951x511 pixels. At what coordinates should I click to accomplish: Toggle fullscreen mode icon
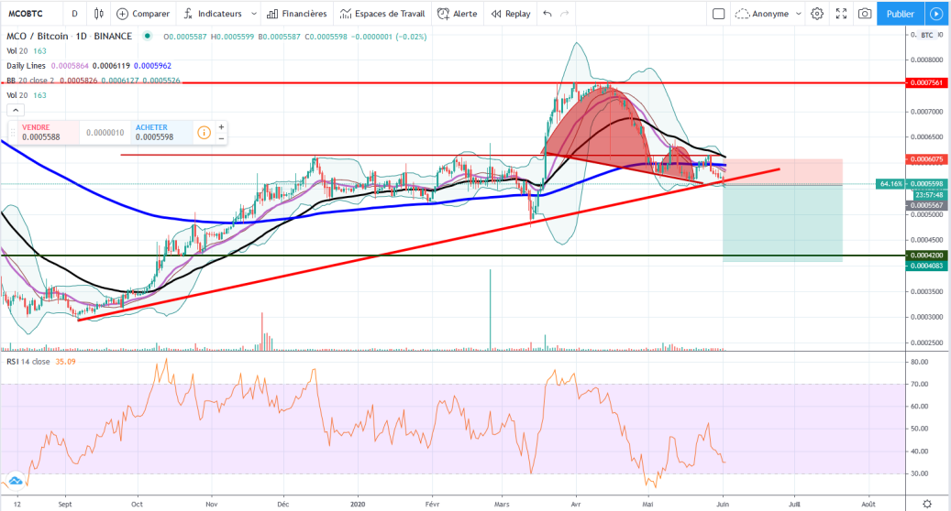pyautogui.click(x=841, y=14)
